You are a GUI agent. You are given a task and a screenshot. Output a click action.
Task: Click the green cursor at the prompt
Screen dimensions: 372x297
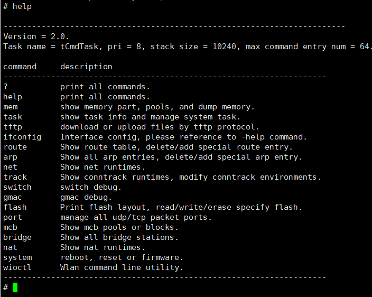[15, 287]
